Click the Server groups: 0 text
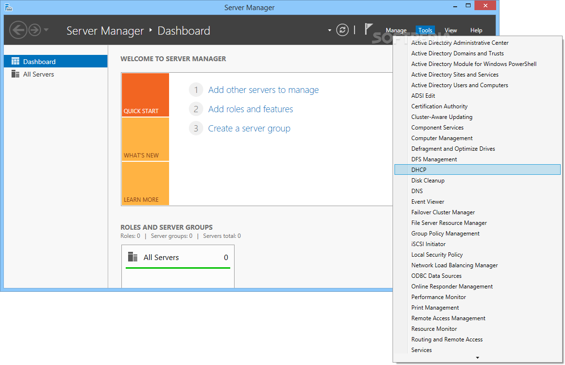 coord(171,236)
